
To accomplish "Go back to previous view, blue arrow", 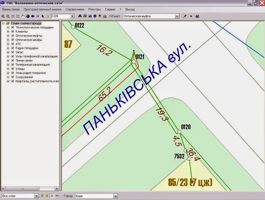I will click(x=33, y=16).
